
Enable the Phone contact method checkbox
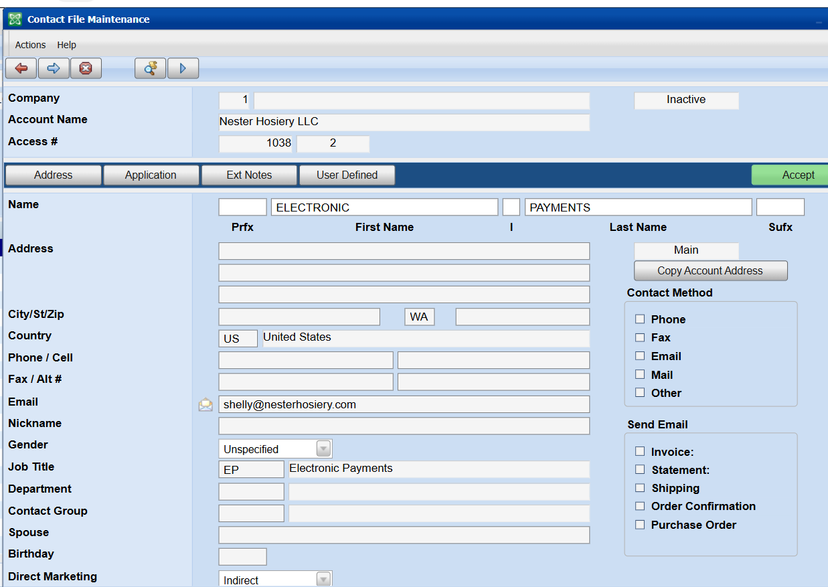(640, 319)
